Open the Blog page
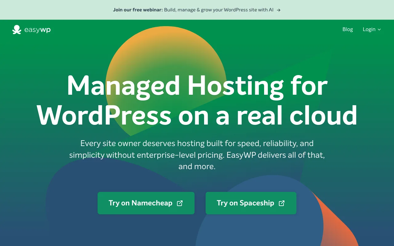Screen dimensions: 394x246 coord(348,29)
